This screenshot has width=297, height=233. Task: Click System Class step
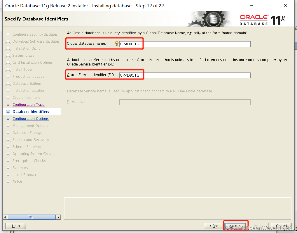click(23, 56)
